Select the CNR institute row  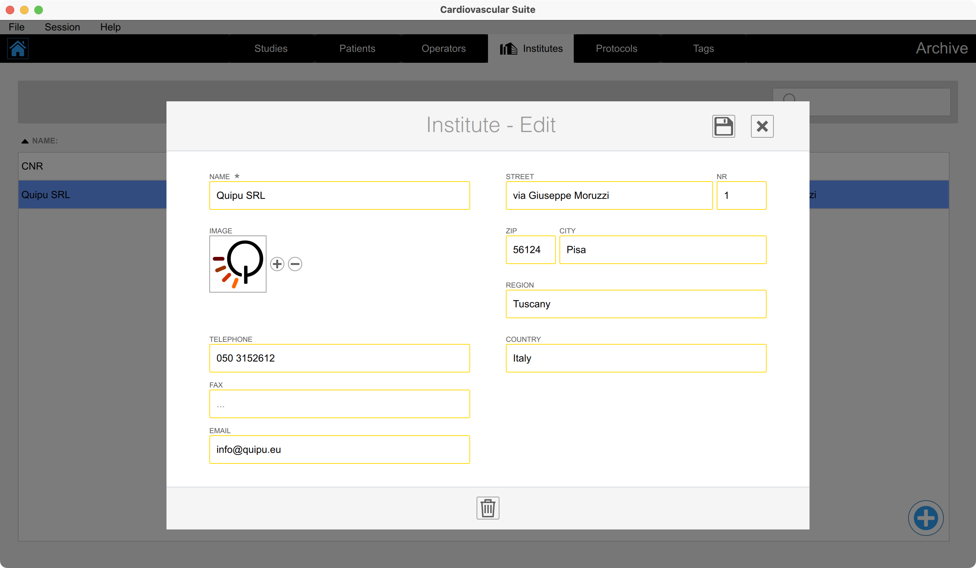pyautogui.click(x=92, y=166)
